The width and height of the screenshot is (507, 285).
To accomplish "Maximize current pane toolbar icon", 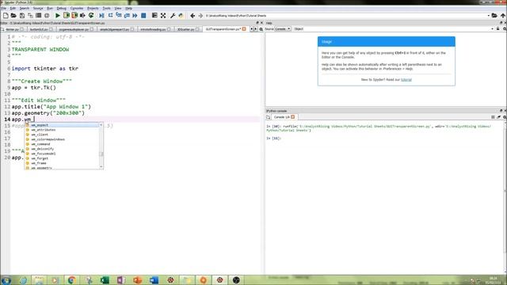I will coord(154,16).
